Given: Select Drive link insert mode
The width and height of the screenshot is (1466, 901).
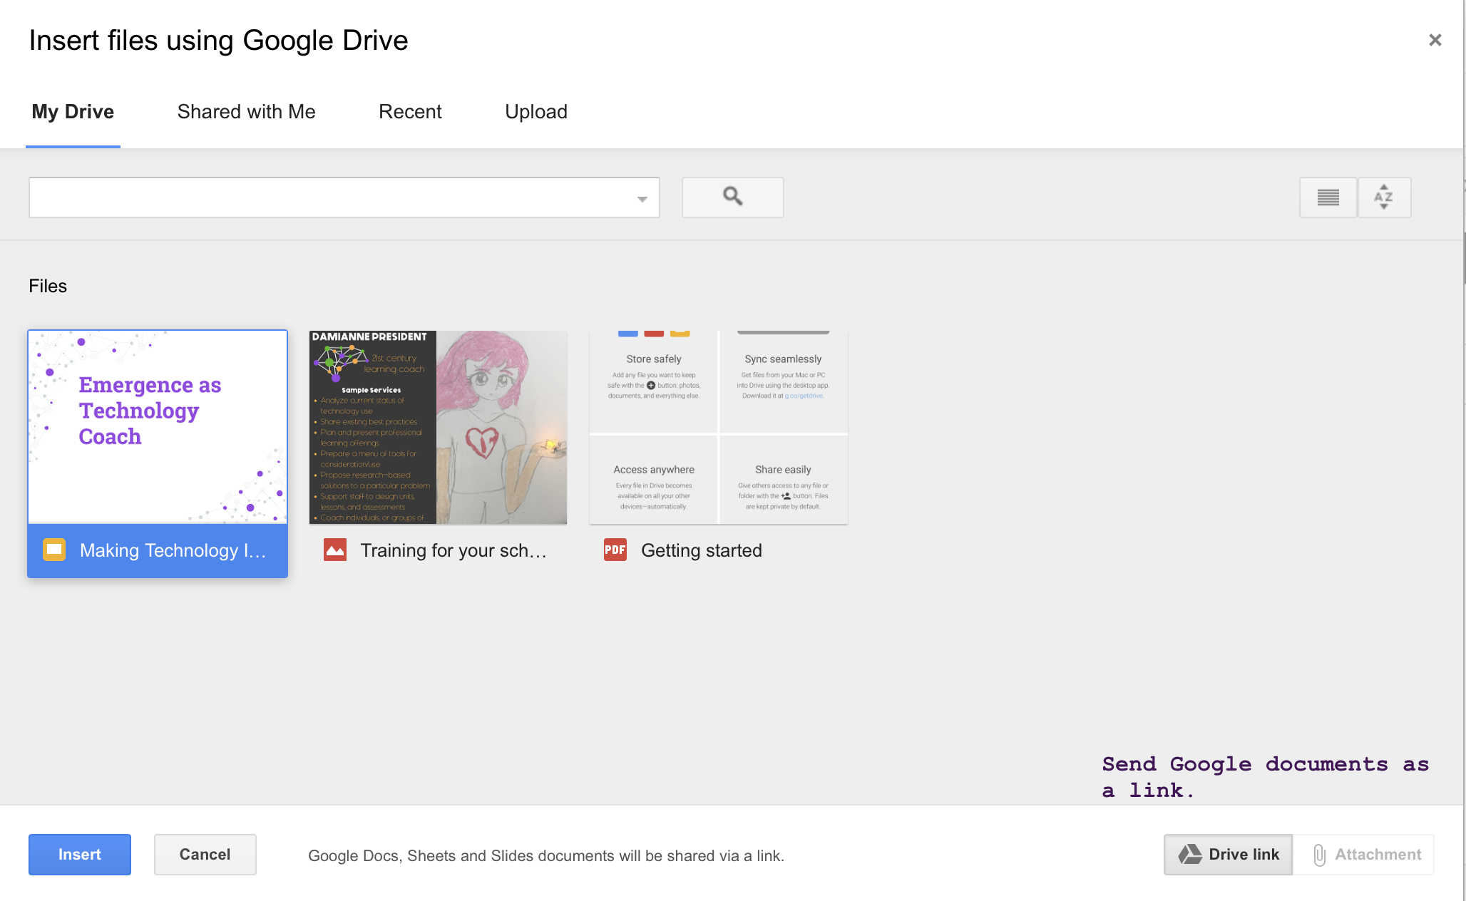Looking at the screenshot, I should pyautogui.click(x=1228, y=854).
